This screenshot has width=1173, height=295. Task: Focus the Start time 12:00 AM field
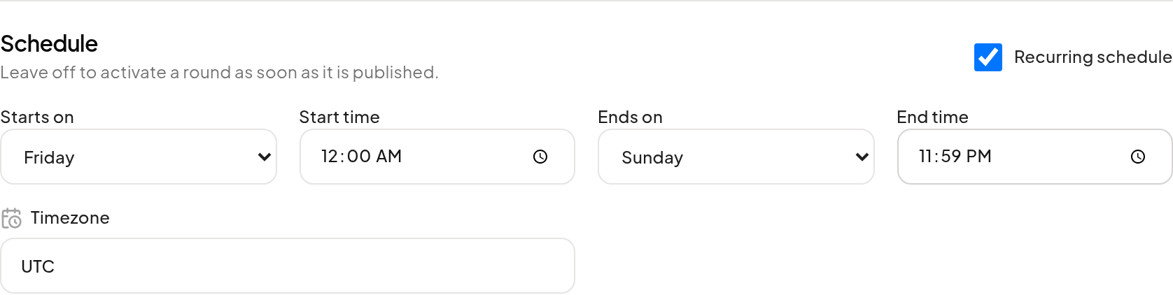[437, 157]
